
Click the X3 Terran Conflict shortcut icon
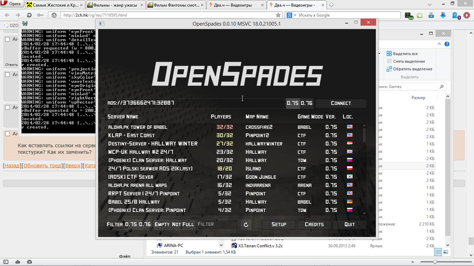(x=234, y=246)
